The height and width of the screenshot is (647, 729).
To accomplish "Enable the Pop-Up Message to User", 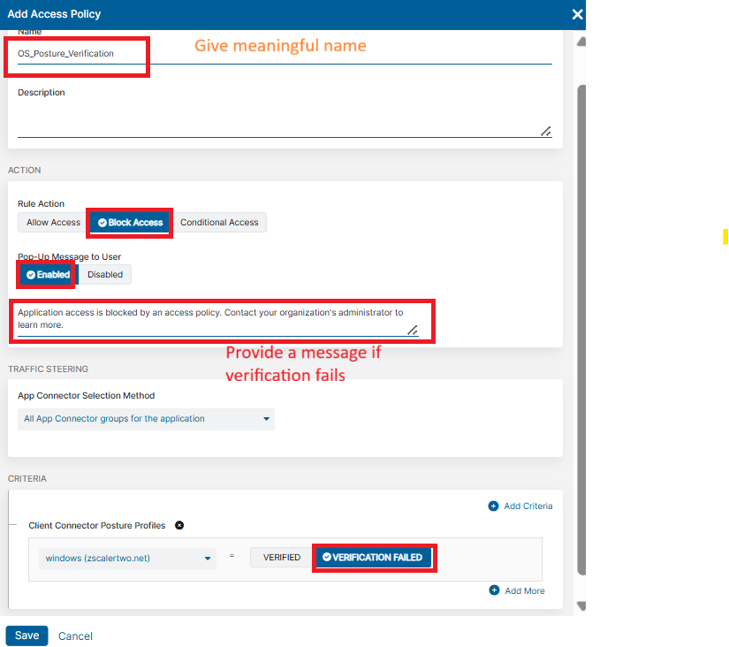I will (45, 274).
